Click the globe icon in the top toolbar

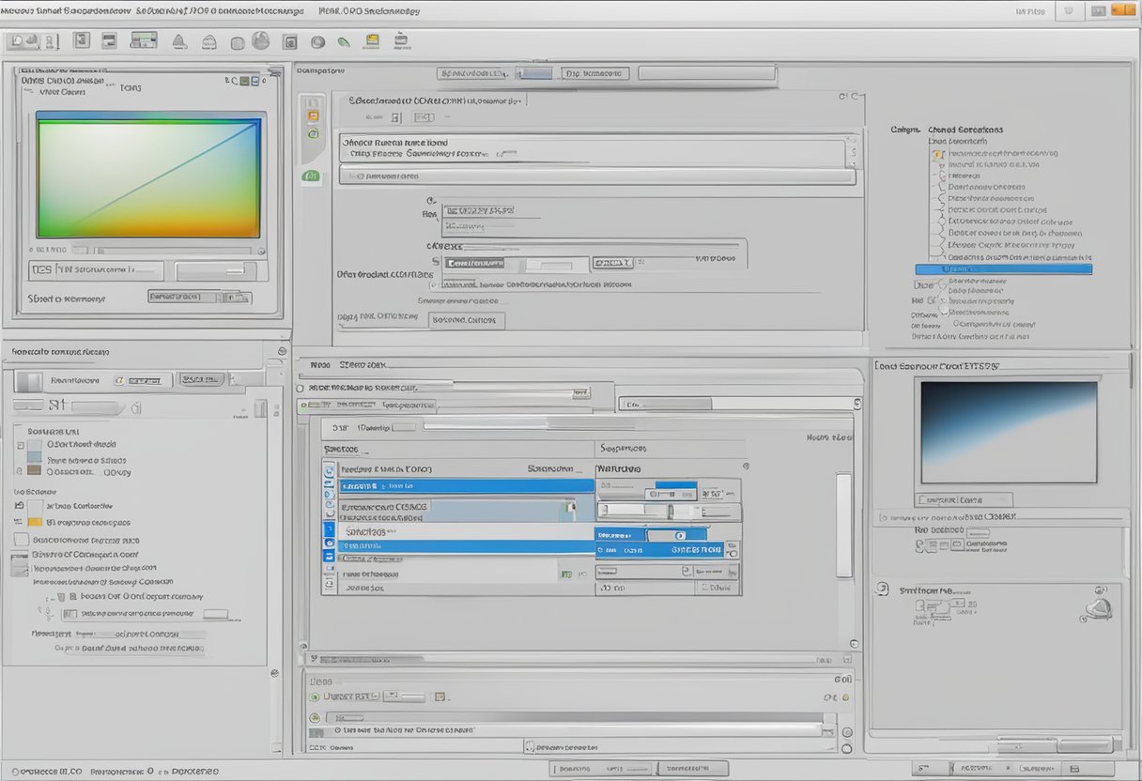[x=261, y=41]
